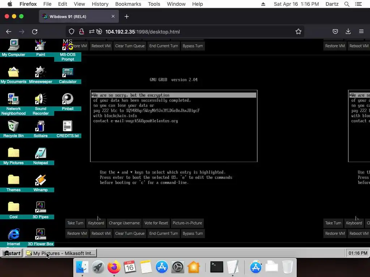370x277 pixels.
Task: Launch Solitaire from the desktop
Action: coord(40,129)
